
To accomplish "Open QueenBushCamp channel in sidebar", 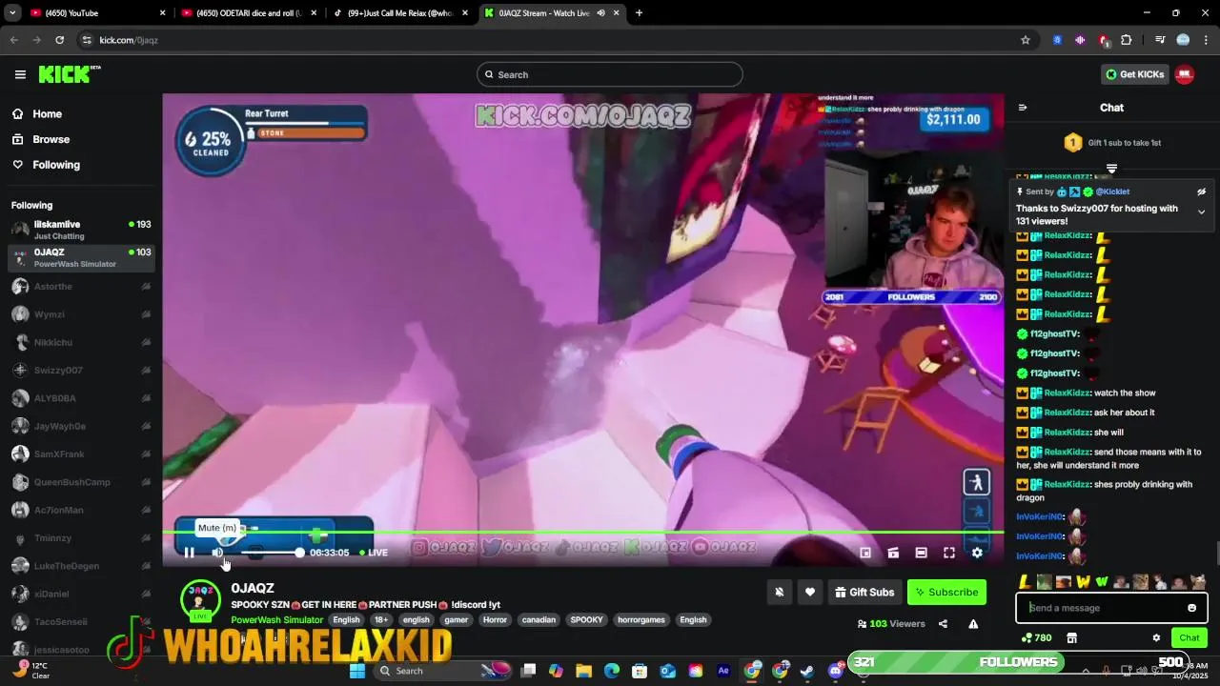I will coord(81,482).
